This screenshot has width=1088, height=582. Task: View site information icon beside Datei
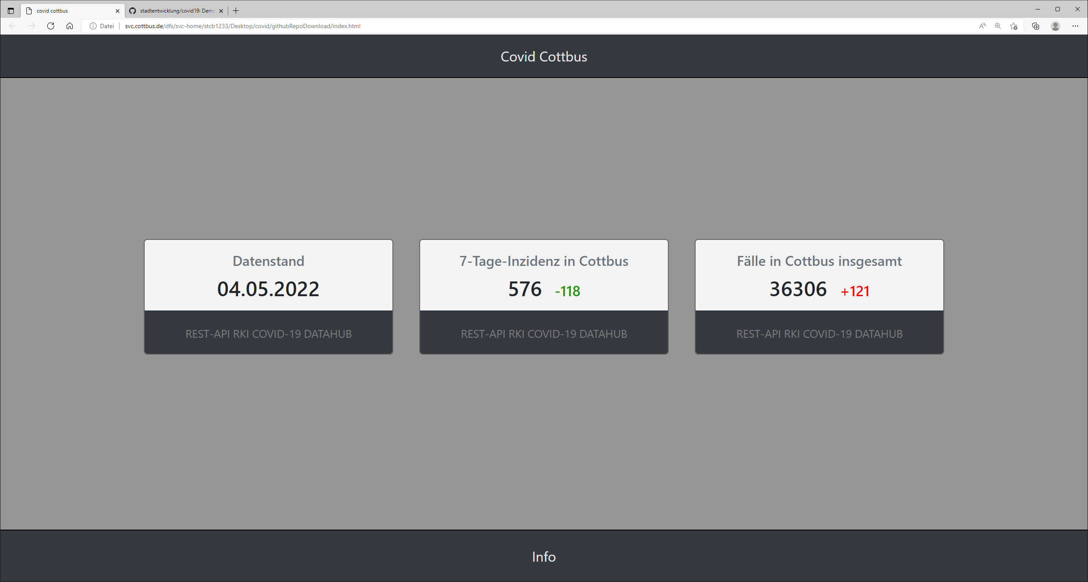coord(93,26)
